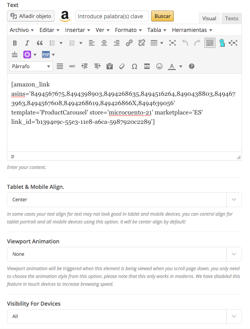Open the purple shortcode dropdown arrow
250x329 pixels.
pos(35,55)
